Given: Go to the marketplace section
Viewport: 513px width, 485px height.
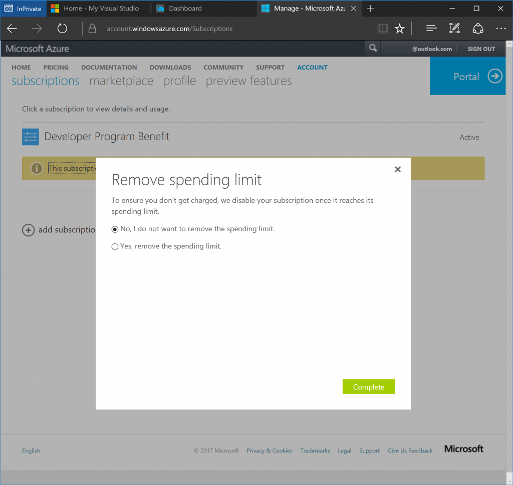Looking at the screenshot, I should tap(121, 81).
